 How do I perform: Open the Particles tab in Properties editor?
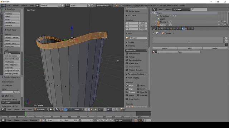pos(189,28)
